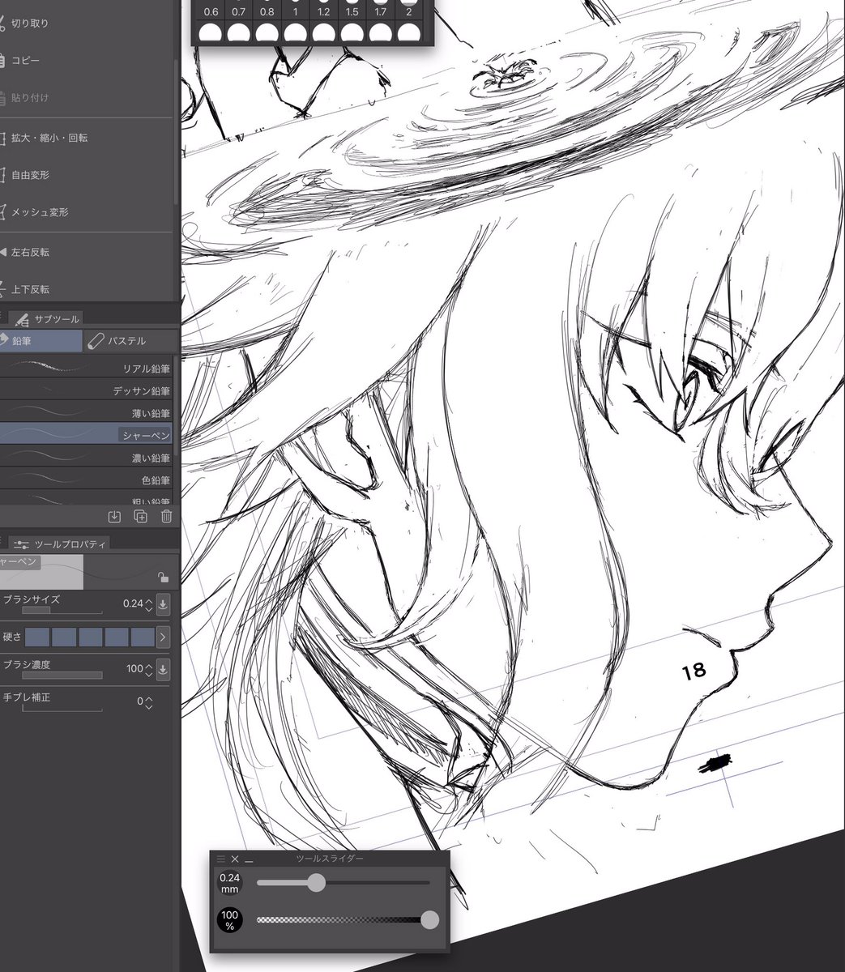Click the 手ブレ補正 0 stepper arrows
Image resolution: width=845 pixels, height=972 pixels.
click(149, 701)
